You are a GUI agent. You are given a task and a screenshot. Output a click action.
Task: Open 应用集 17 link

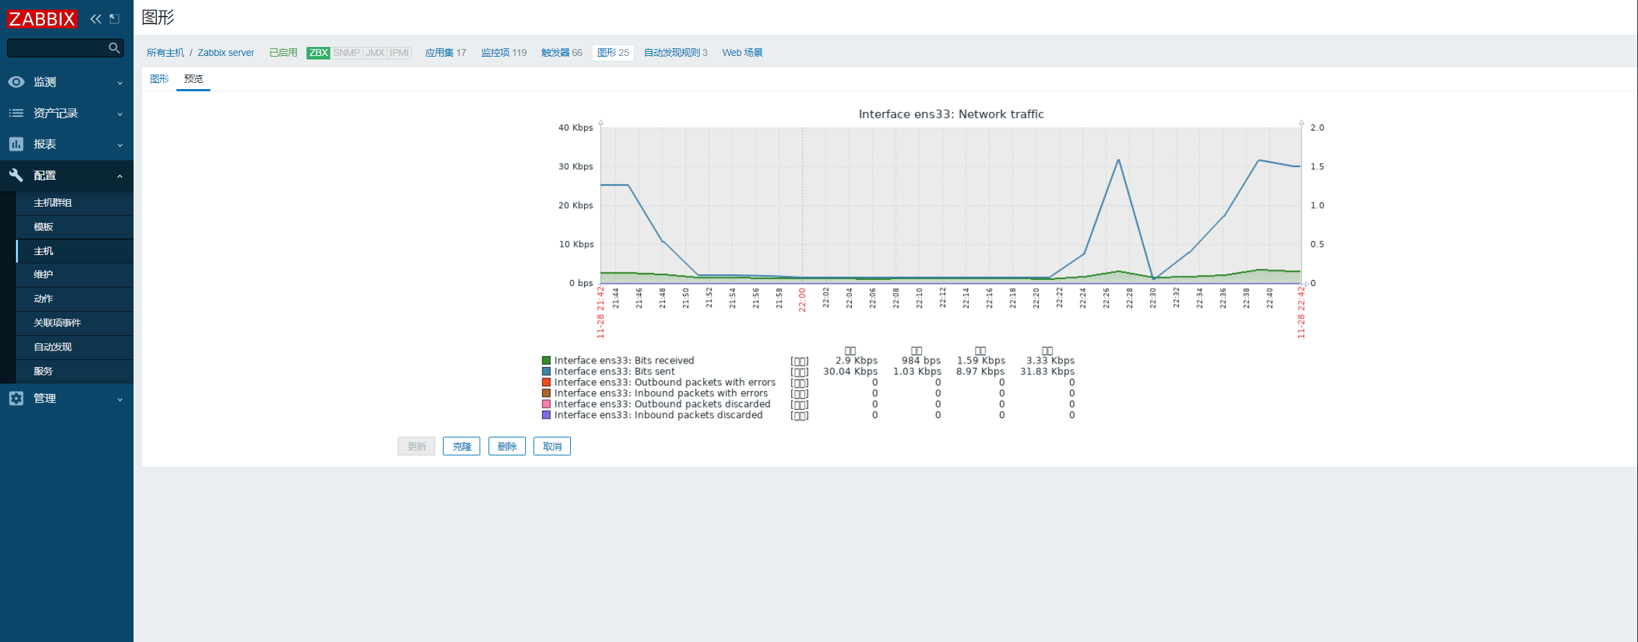click(446, 53)
